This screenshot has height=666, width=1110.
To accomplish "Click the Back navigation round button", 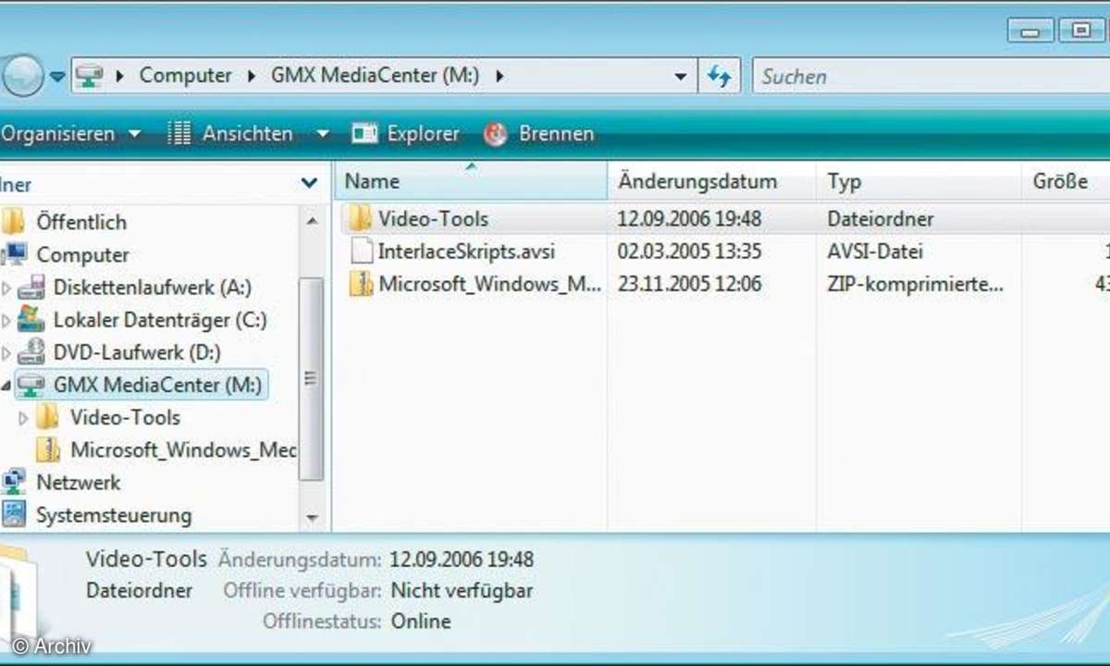I will pos(21,76).
